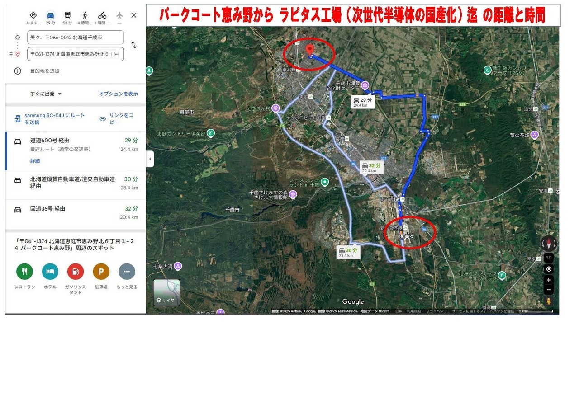The image size is (579, 409).
Task: Zoom in the map
Action: tap(549, 280)
